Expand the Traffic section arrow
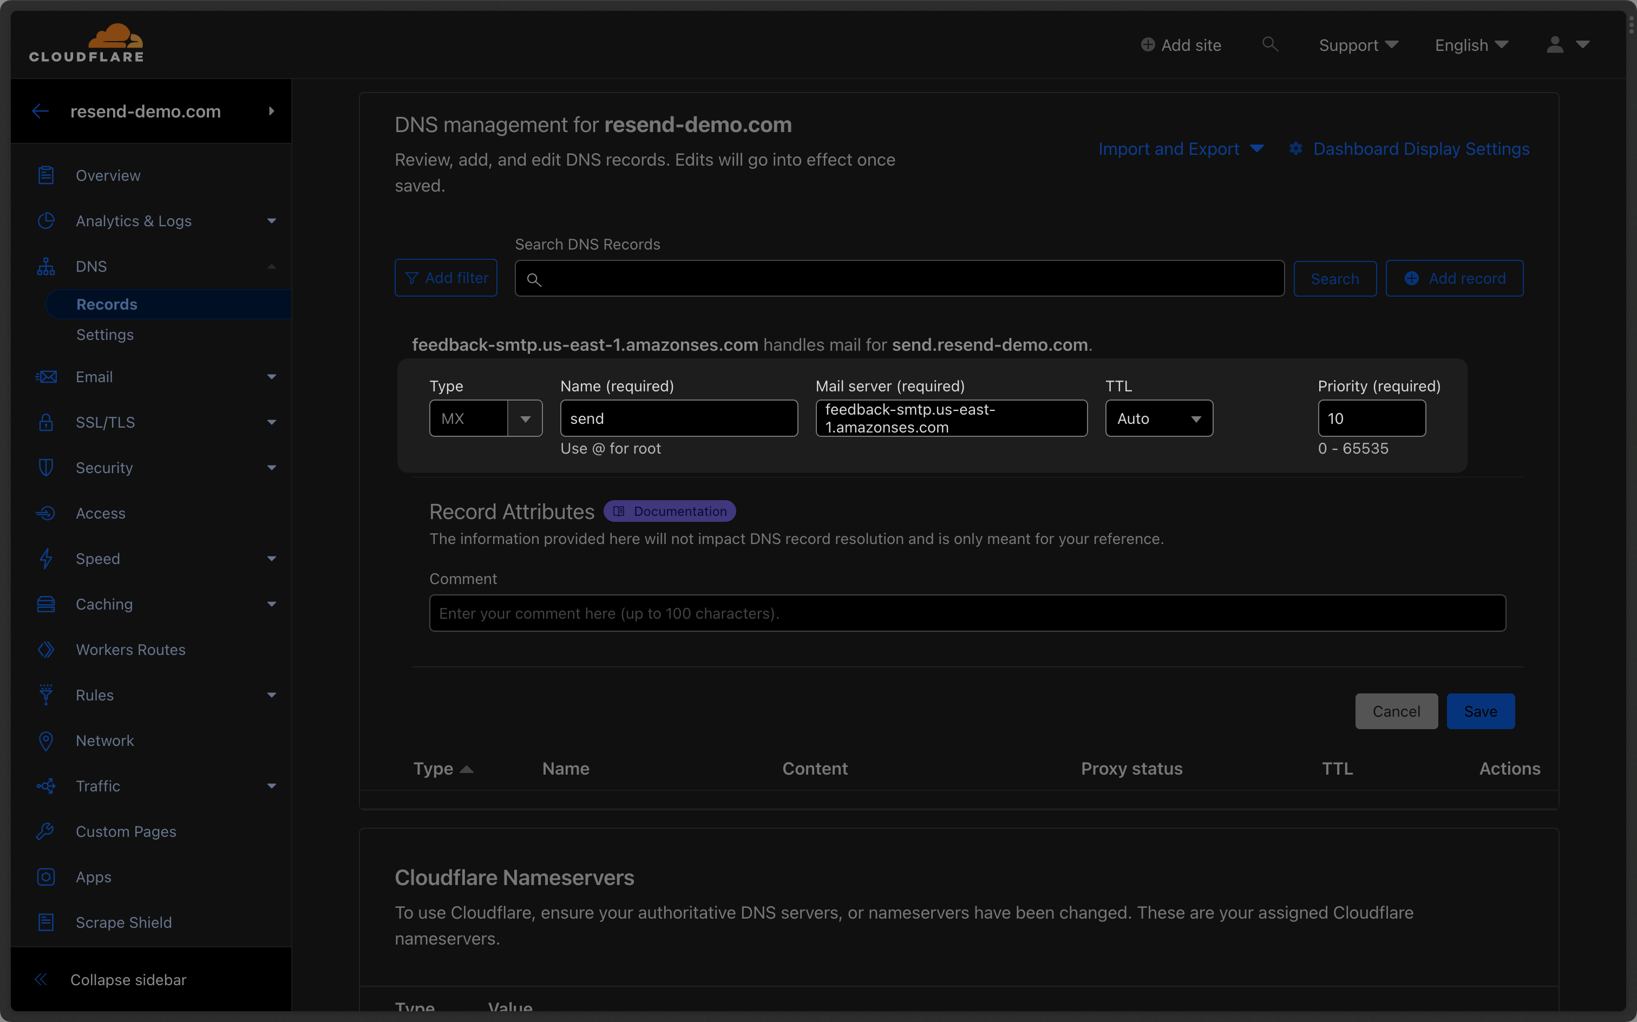This screenshot has height=1022, width=1637. (272, 786)
